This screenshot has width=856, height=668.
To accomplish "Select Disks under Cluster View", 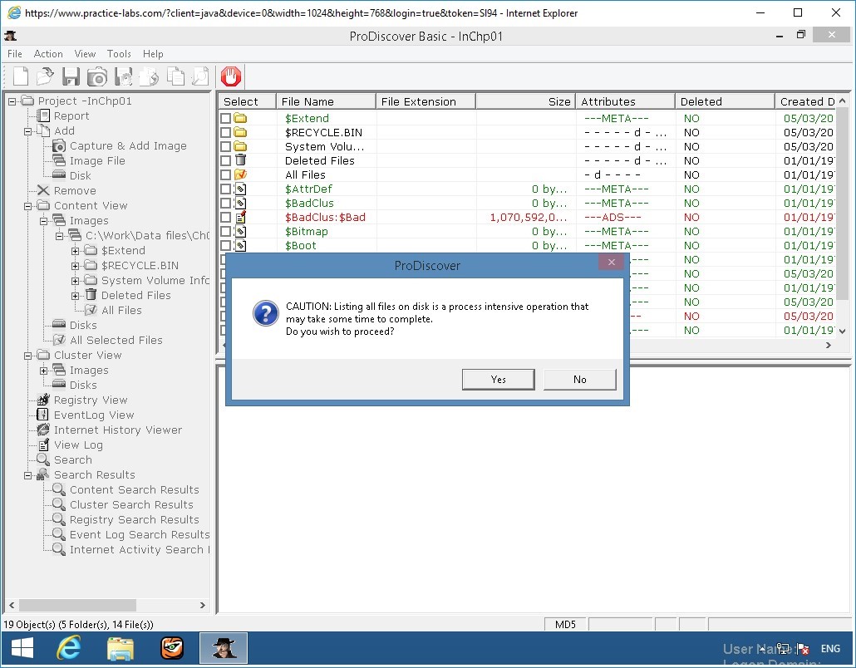I will 83,385.
